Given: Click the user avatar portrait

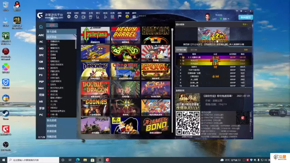Looking at the screenshot, I should [208, 17].
